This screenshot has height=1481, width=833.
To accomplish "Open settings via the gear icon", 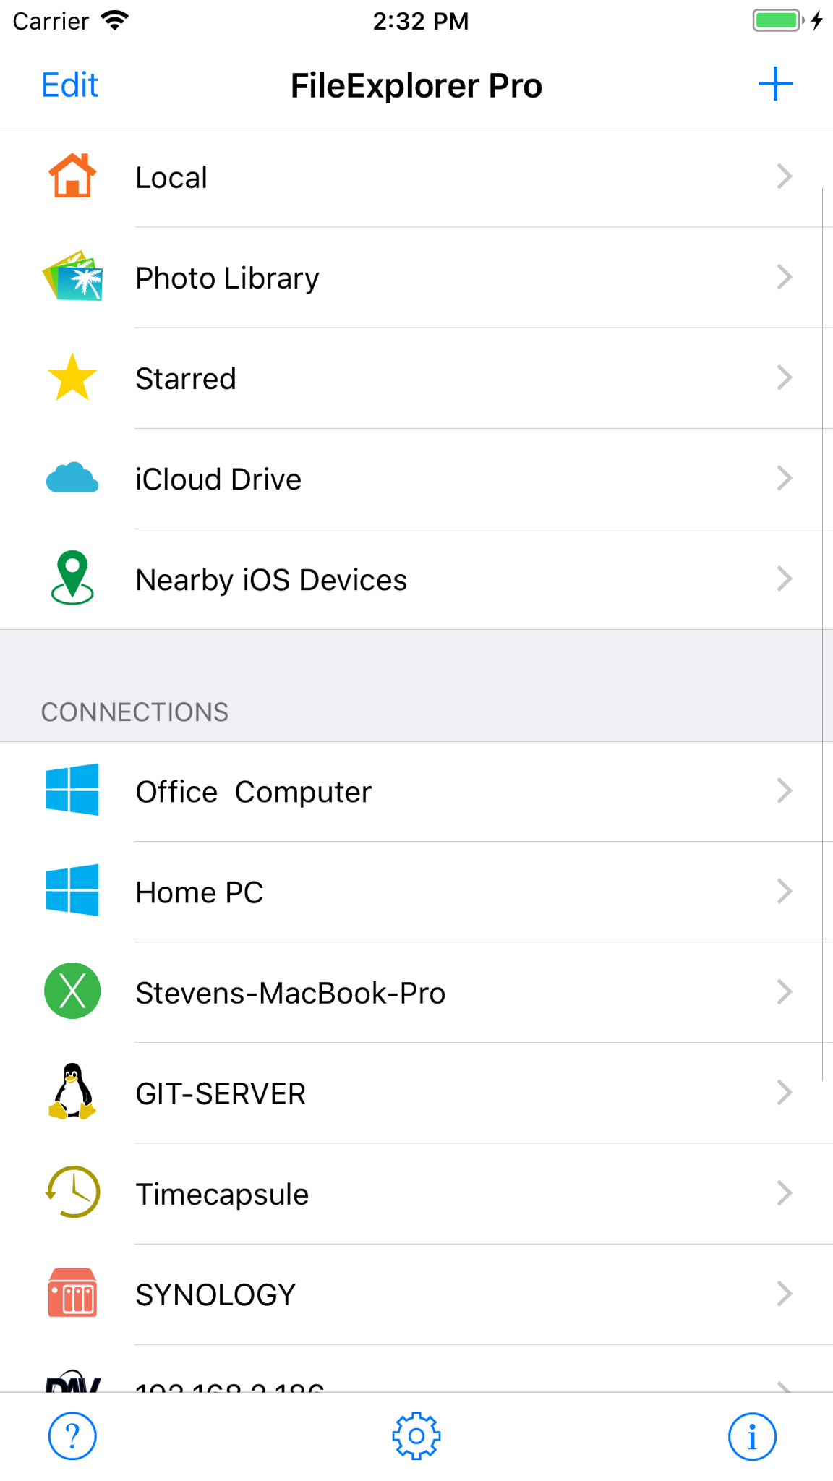I will (416, 1435).
